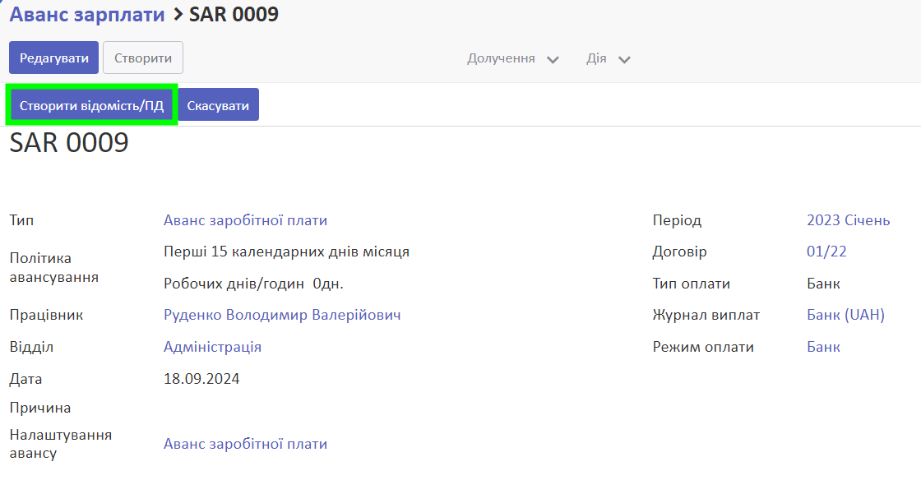Go back via Аванс зарплати breadcrumb
This screenshot has height=480, width=921.
click(87, 14)
